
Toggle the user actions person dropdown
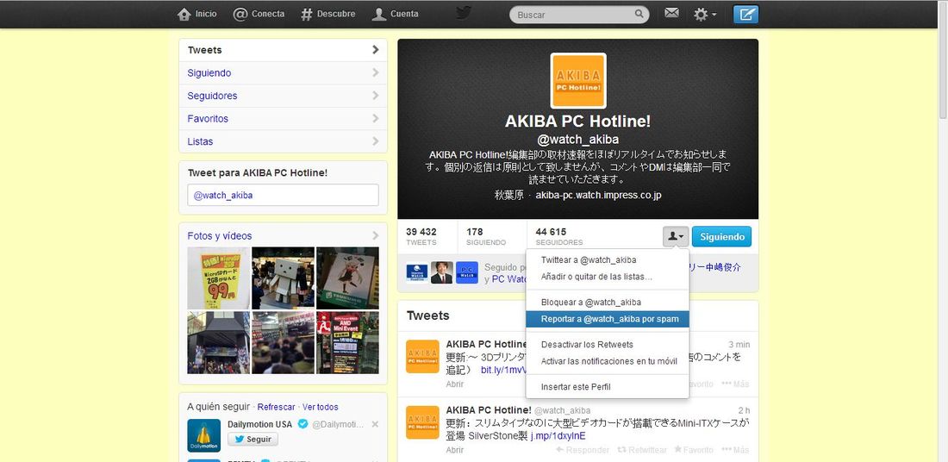pyautogui.click(x=676, y=237)
